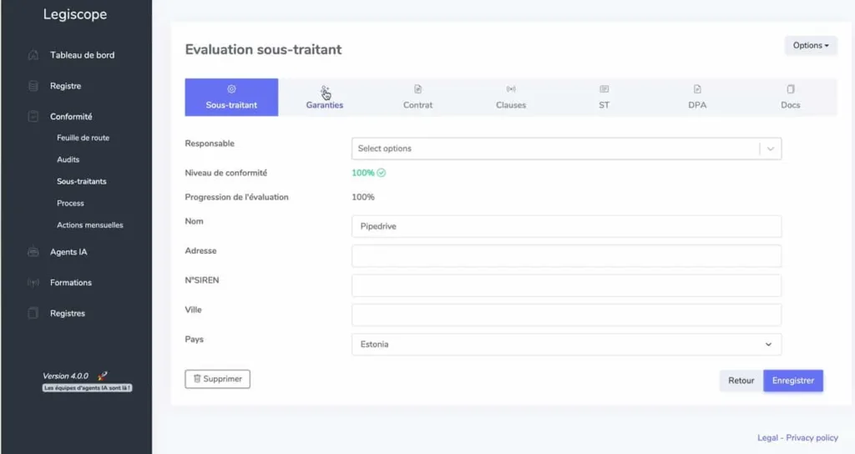The image size is (855, 454).
Task: Click the DPA tab file icon
Action: (x=697, y=89)
